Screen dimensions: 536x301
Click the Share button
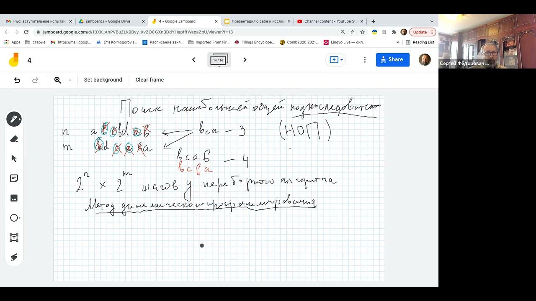393,60
